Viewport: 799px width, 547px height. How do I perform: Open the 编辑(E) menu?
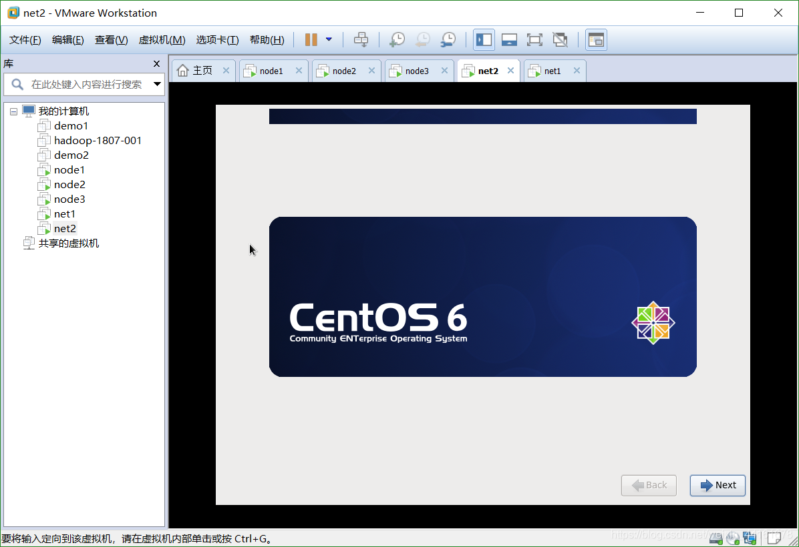coord(67,39)
